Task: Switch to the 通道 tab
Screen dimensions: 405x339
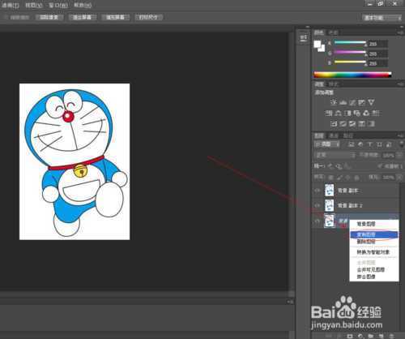Action: tap(335, 135)
